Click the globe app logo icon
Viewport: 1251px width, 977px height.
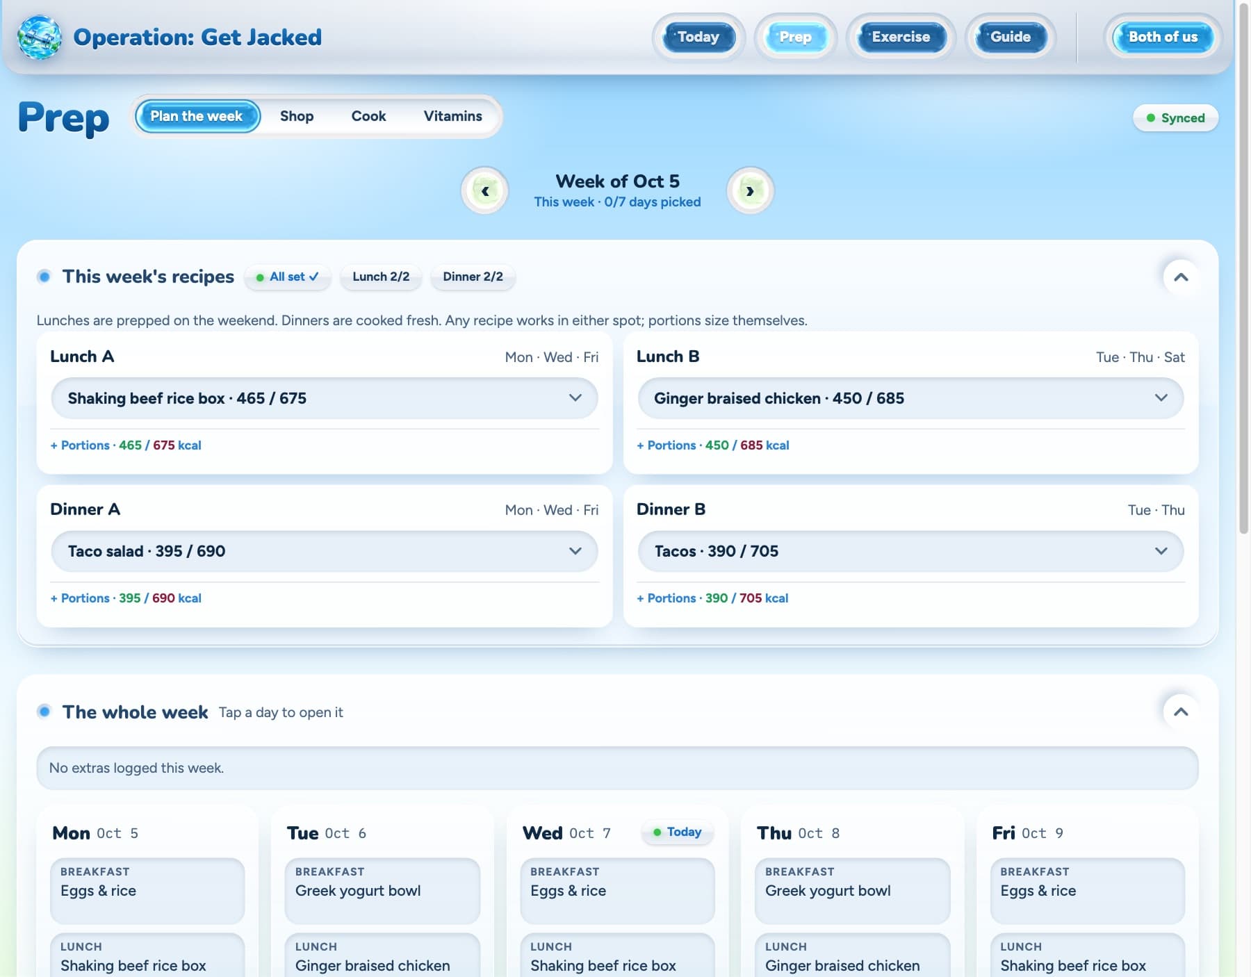point(40,37)
